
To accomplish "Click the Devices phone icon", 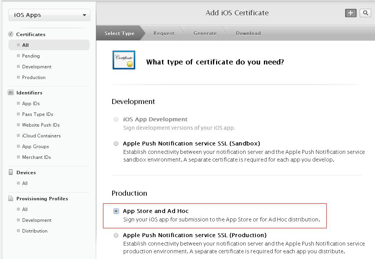I will pos(11,172).
